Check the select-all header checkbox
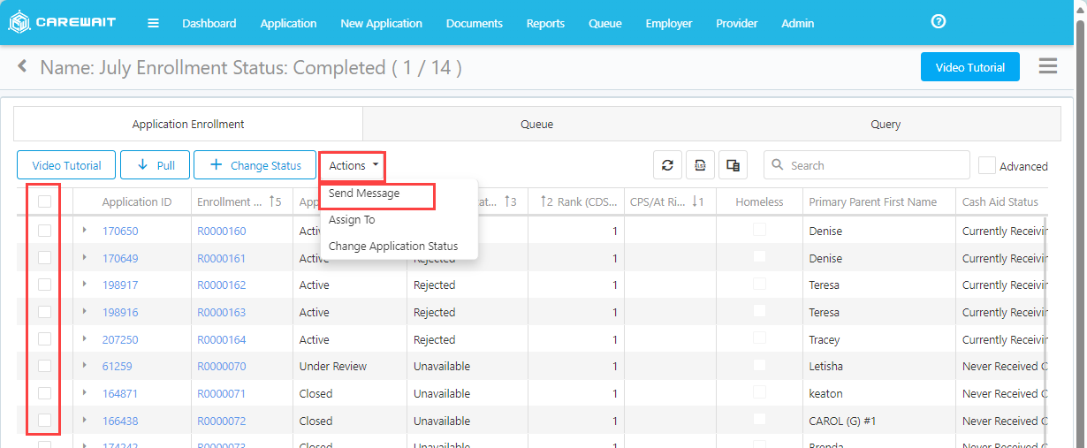 [44, 201]
